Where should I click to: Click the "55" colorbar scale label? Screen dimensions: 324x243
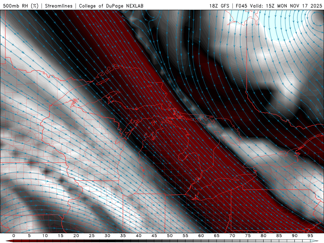tap(185, 236)
